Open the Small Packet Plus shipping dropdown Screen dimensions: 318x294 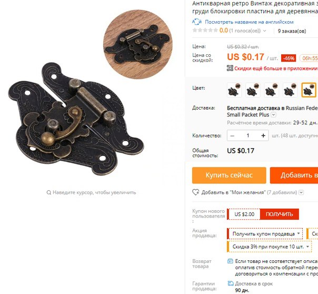274,115
